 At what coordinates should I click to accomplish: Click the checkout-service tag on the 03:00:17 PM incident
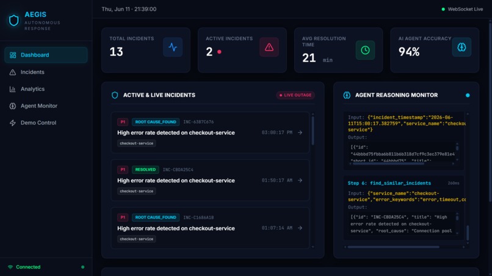137,143
